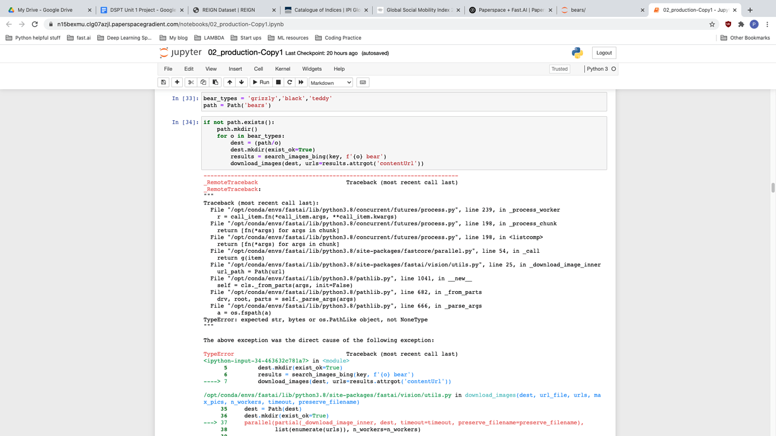Interrupt the kernel with stop icon

point(278,82)
